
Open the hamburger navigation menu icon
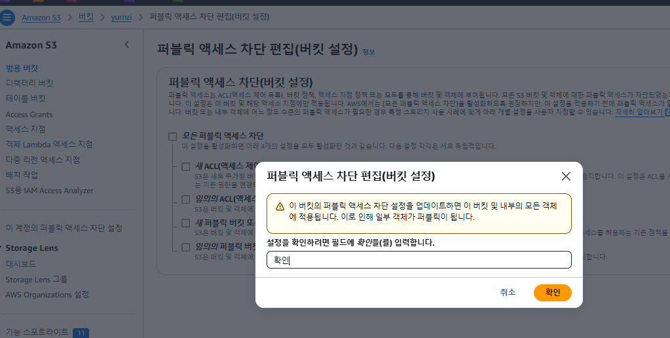click(7, 18)
